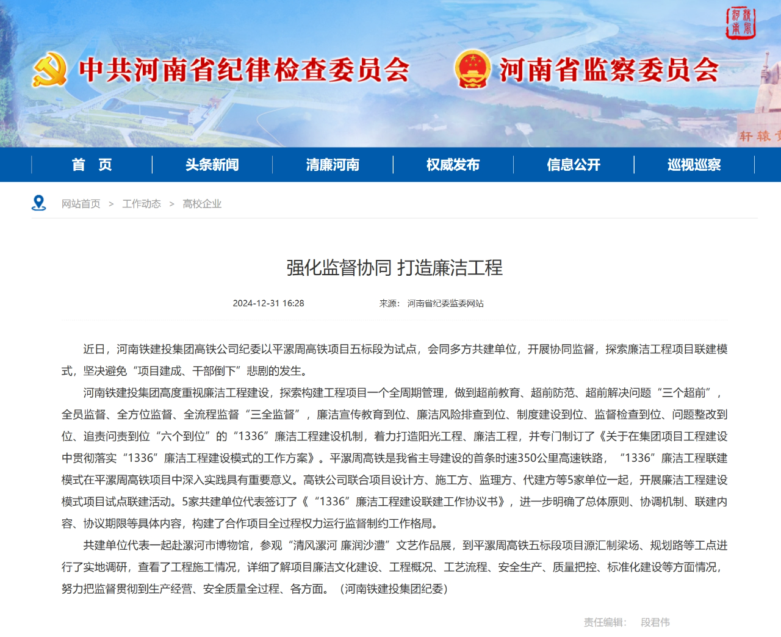Click the 网站首页 breadcrumb link

(81, 204)
